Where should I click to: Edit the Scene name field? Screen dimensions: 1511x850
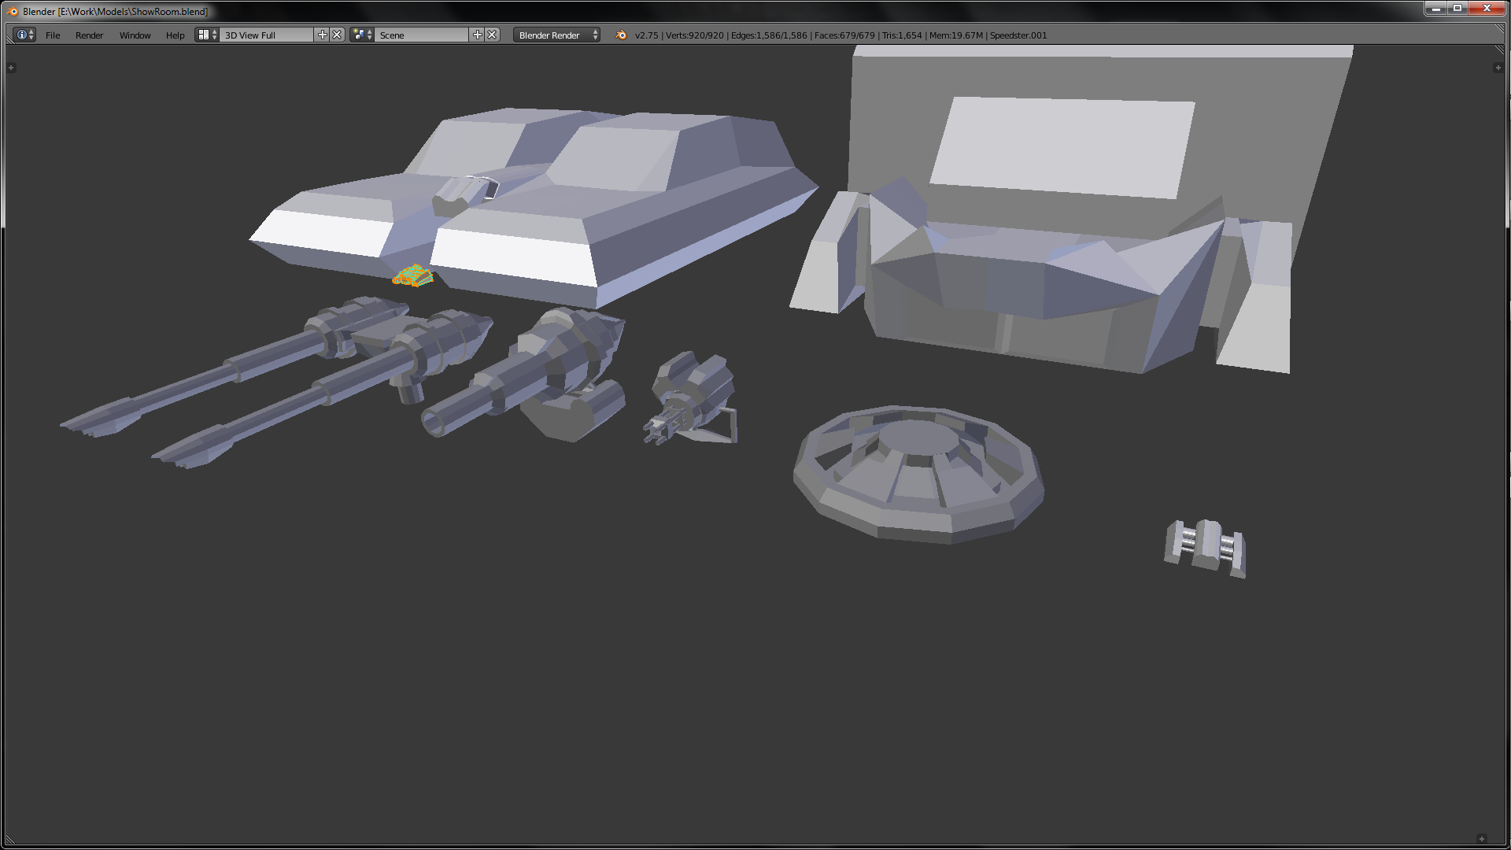tap(421, 35)
